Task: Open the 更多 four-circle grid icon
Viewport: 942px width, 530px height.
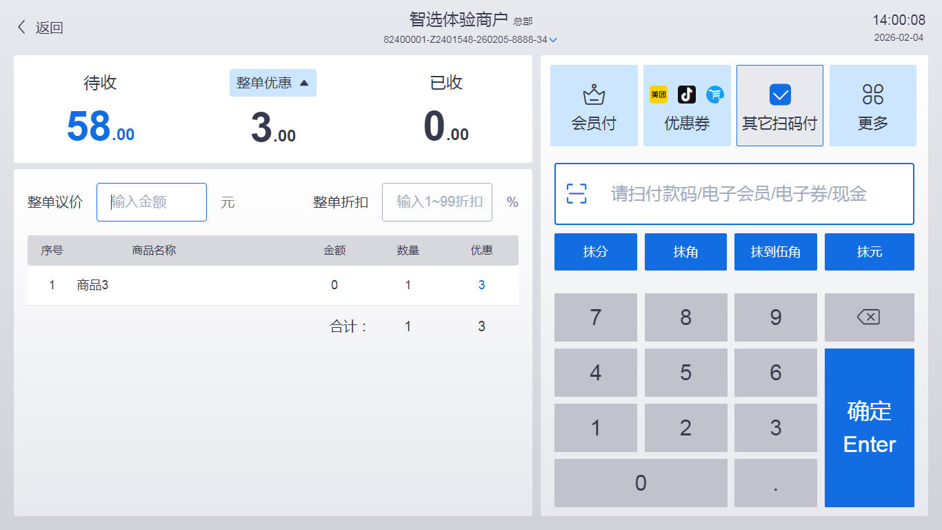Action: 873,95
